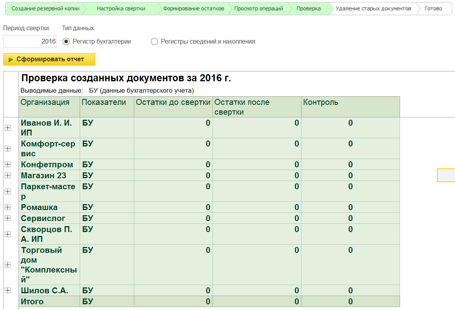Switch to Формирование остатков step

(194, 9)
